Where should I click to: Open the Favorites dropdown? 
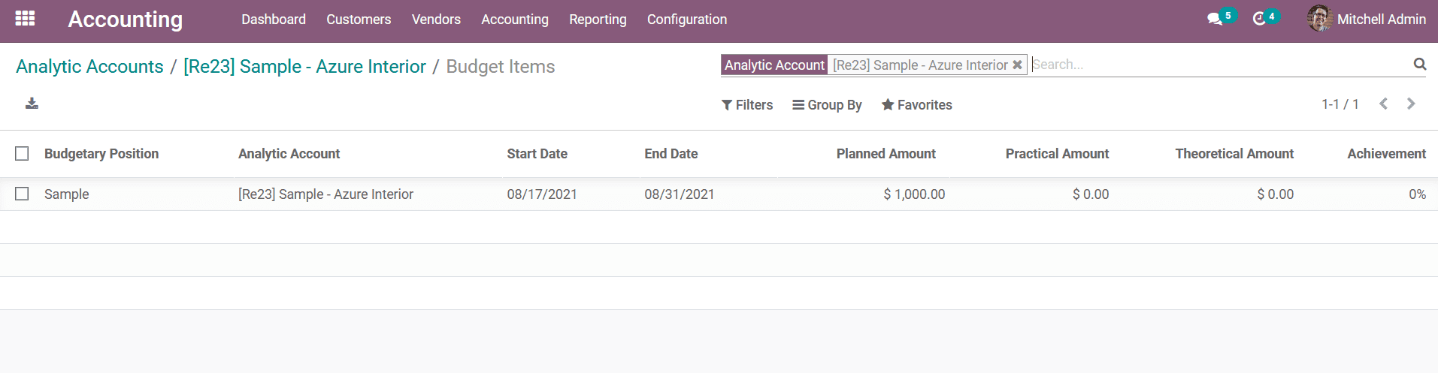point(916,105)
